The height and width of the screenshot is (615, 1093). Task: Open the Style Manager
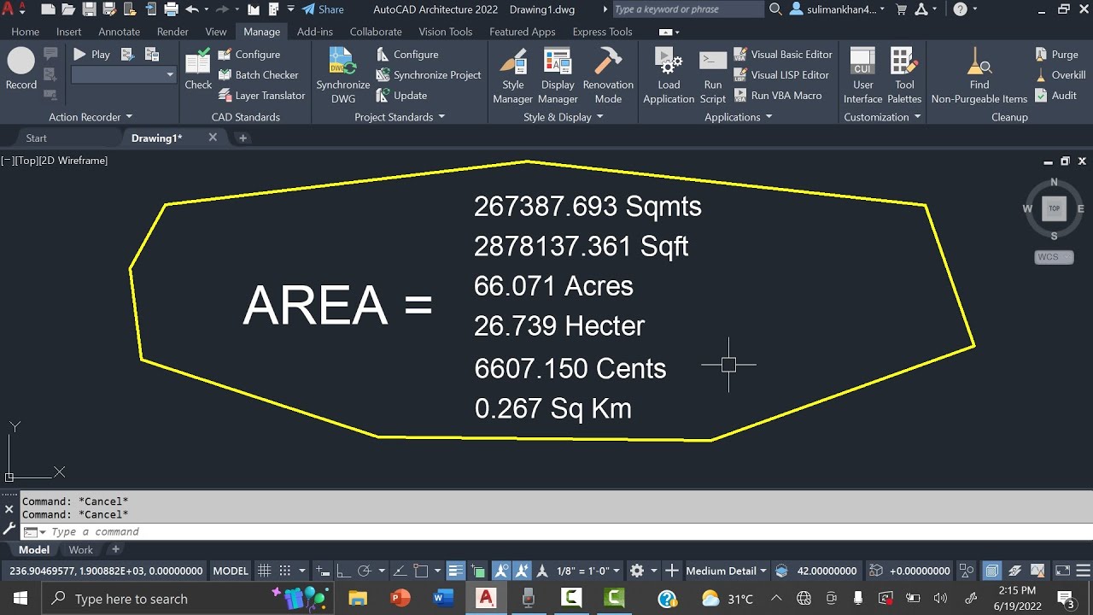[513, 75]
